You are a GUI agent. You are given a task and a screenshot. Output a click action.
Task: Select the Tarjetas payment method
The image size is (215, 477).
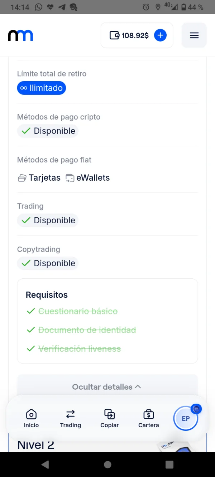pos(39,178)
